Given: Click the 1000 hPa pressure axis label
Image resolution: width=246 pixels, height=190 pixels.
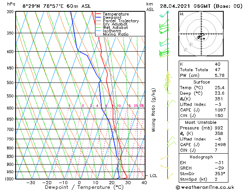Looking at the screenshot, I should click(10, 179).
